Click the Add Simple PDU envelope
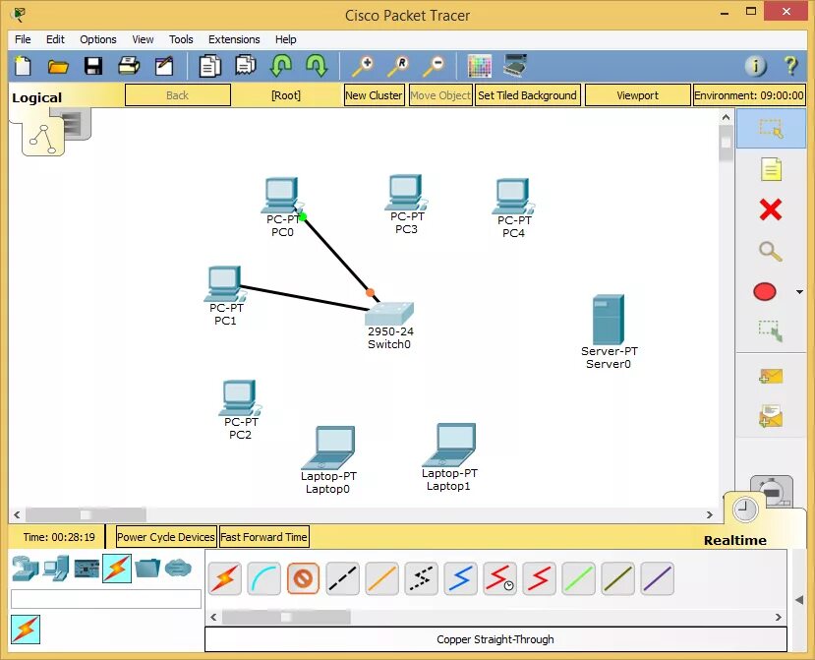This screenshot has height=660, width=815. (x=771, y=376)
